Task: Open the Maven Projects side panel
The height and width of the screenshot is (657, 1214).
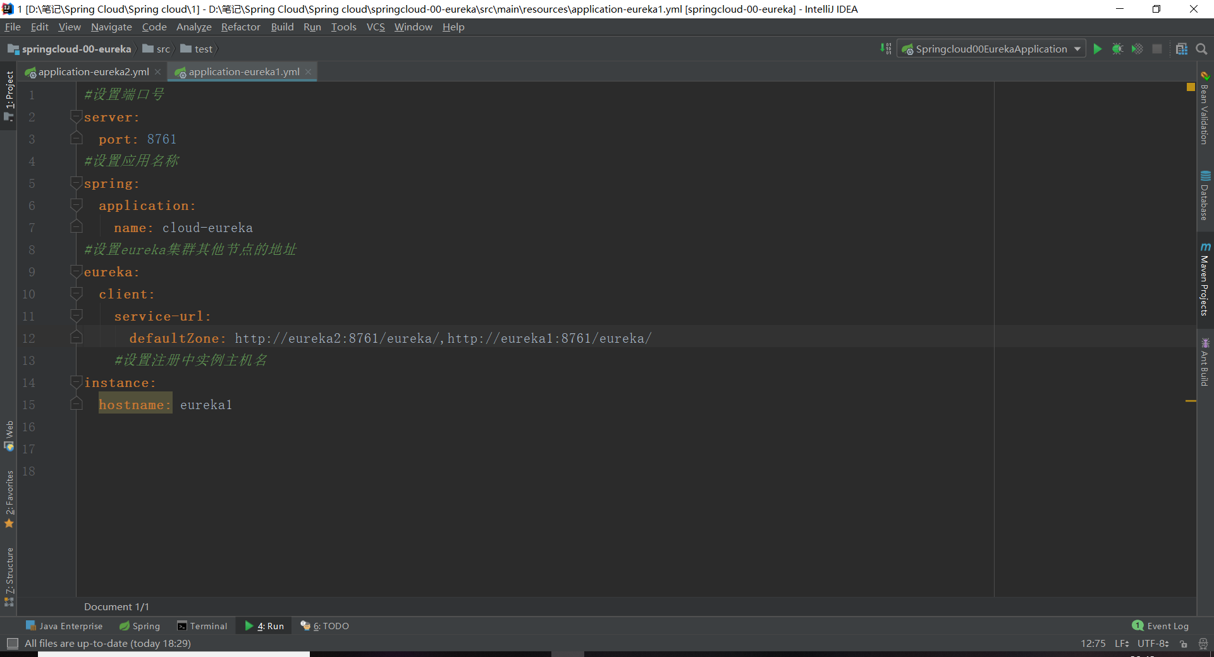Action: pyautogui.click(x=1205, y=279)
